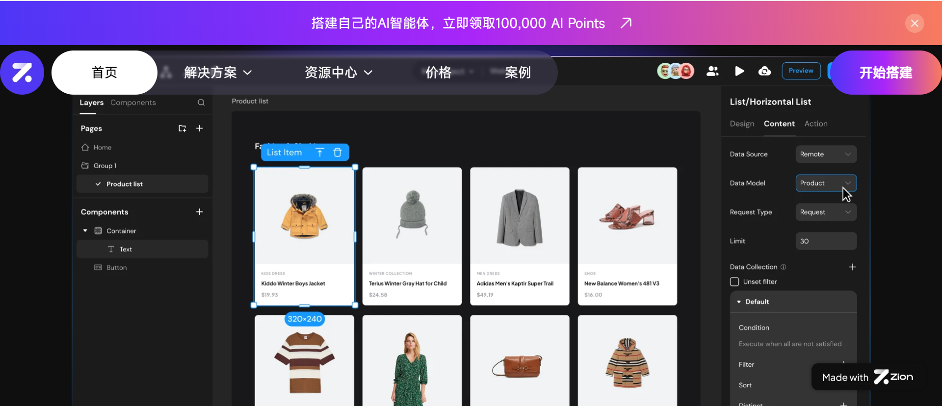The width and height of the screenshot is (942, 406).
Task: Select the striped t-shirt product card
Action: click(304, 361)
